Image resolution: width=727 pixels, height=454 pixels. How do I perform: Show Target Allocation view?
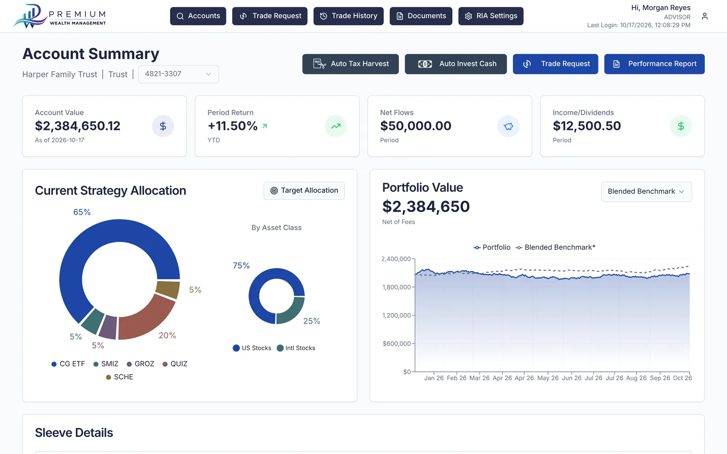304,191
